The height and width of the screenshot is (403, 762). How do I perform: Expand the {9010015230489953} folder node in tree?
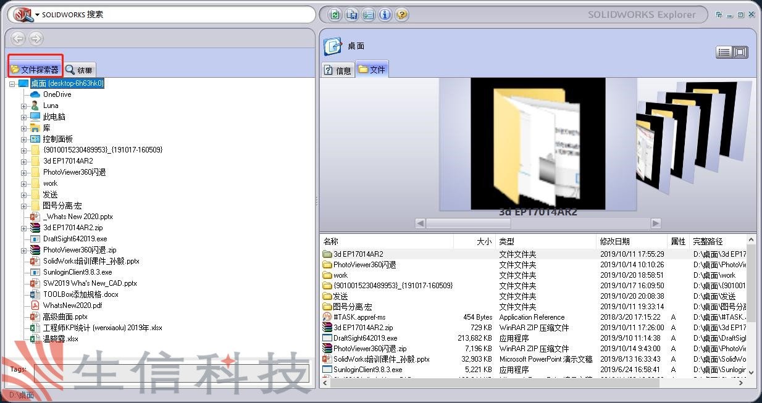tap(24, 150)
